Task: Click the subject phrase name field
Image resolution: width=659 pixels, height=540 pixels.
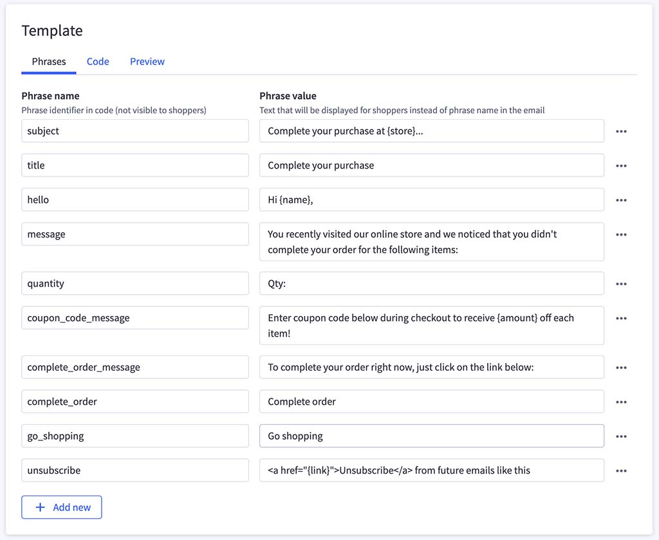Action: click(135, 131)
